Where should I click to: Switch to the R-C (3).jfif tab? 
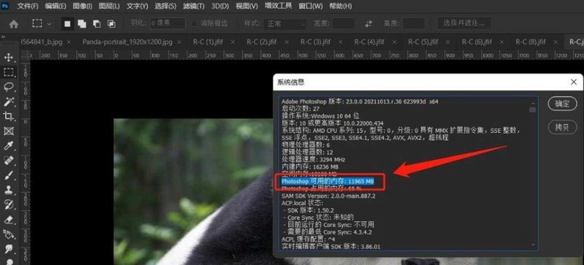point(315,42)
